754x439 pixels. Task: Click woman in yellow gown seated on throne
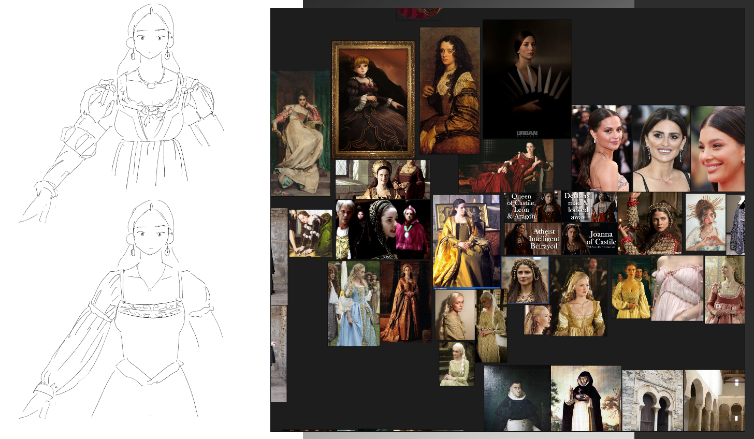(467, 241)
